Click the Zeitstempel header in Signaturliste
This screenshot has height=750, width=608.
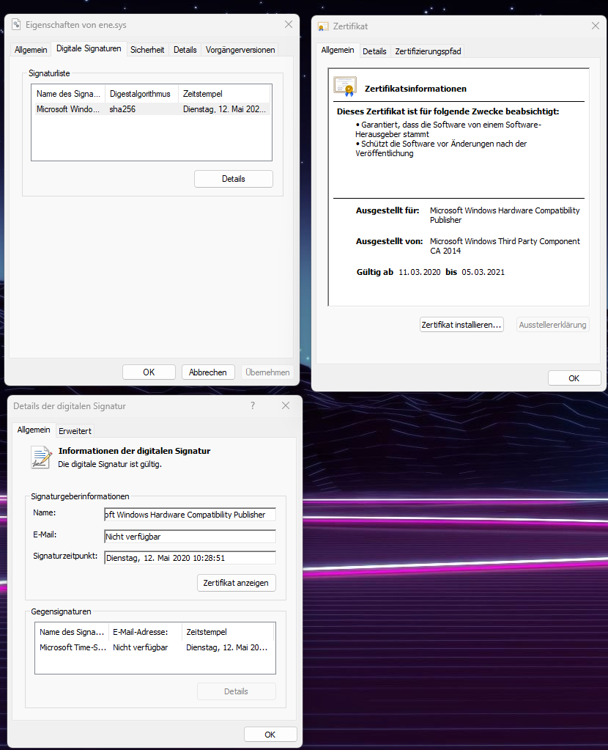tap(223, 94)
